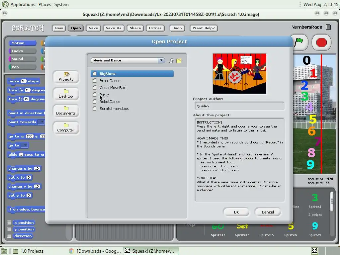Open the go to block dropdown

coord(25,145)
